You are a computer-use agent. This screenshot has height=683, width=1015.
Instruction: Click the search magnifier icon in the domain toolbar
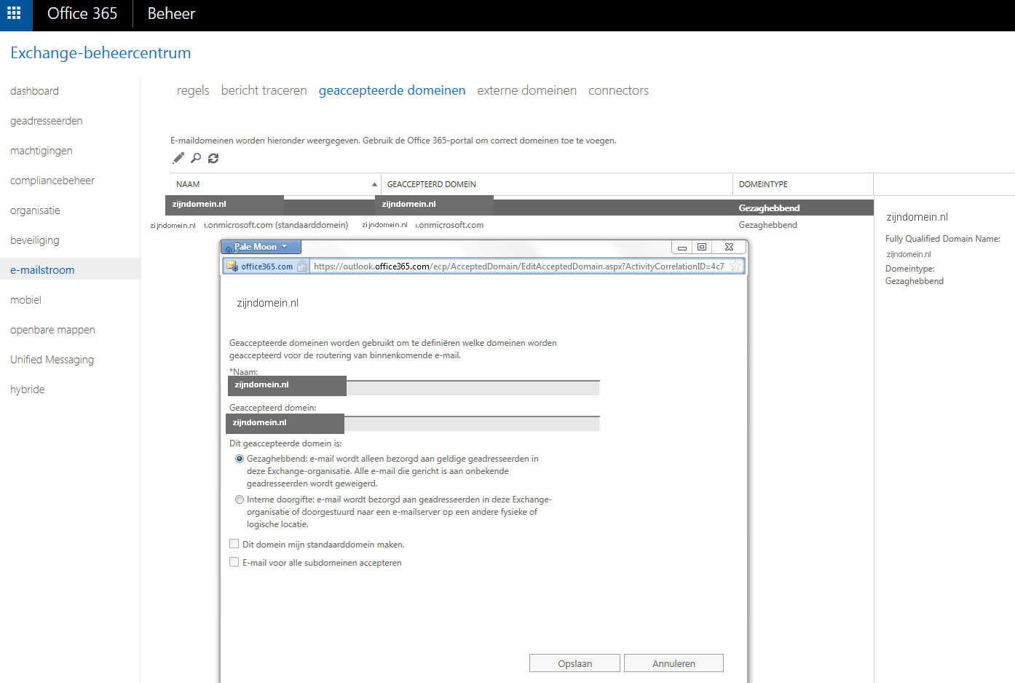pos(196,158)
